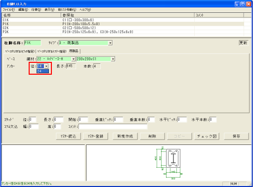Click the アンカー 本数 field showing 4
The image size is (253, 187).
[97, 66]
